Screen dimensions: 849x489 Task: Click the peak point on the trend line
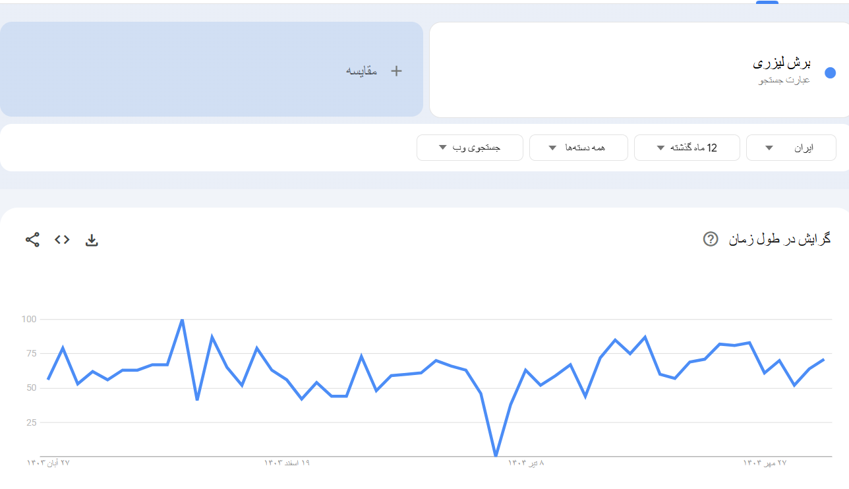coord(183,320)
